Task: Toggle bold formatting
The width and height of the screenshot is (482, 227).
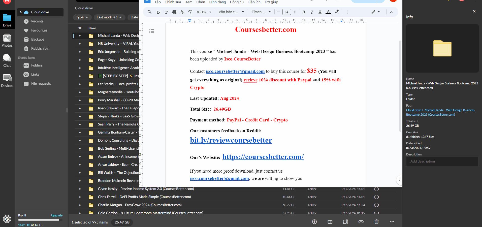Action: tap(304, 12)
